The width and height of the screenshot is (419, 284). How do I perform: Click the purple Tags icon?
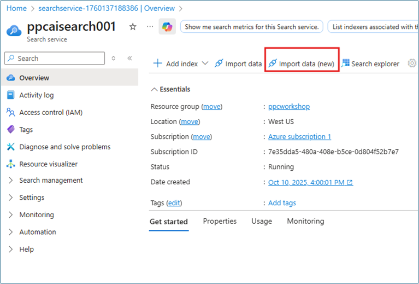11,130
